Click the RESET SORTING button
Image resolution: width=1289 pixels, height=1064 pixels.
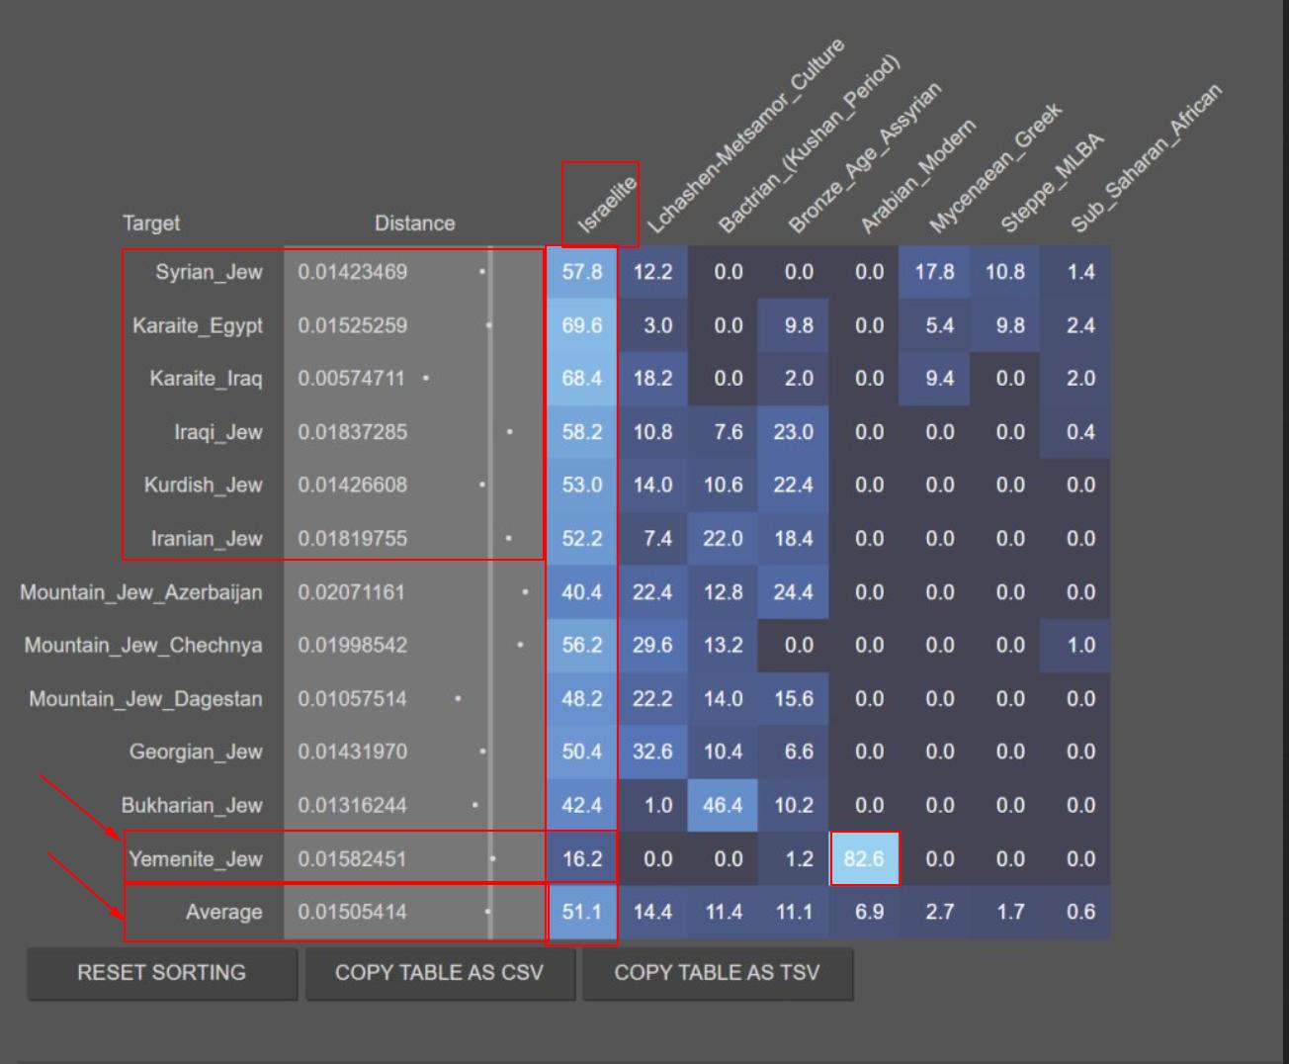(x=162, y=973)
